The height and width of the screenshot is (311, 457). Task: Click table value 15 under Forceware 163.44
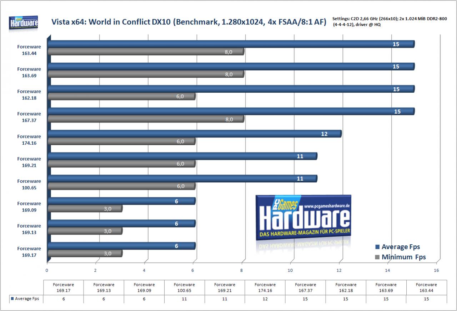[426, 300]
